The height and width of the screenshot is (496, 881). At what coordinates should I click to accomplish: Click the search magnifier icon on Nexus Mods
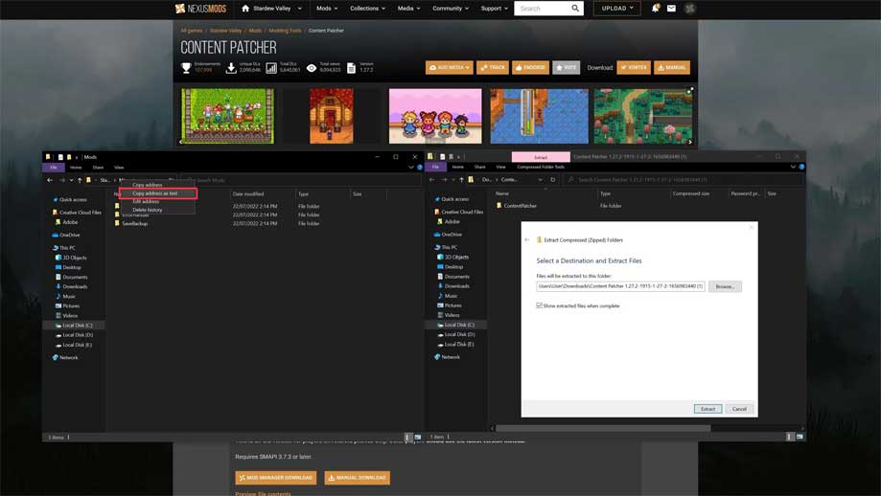tap(575, 9)
